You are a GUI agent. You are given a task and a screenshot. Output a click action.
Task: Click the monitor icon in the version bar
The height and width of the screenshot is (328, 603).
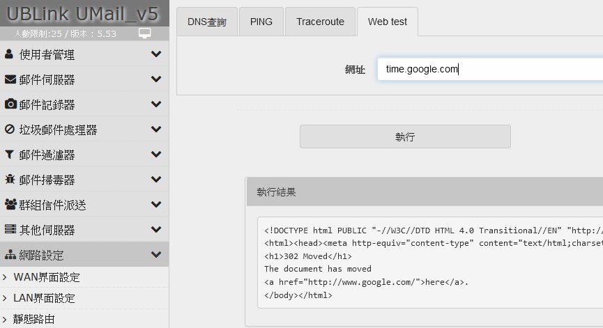coord(145,33)
